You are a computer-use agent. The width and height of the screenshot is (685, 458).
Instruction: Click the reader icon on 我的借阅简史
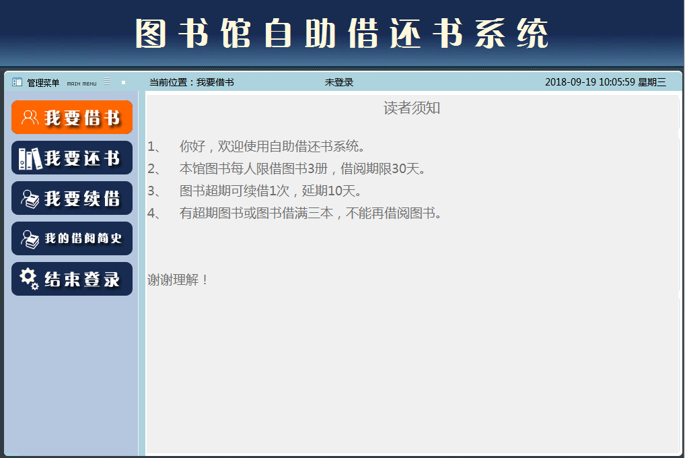[x=30, y=239]
